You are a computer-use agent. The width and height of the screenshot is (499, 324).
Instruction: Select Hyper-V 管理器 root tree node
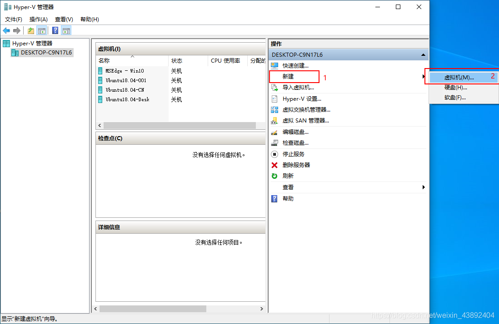click(32, 44)
